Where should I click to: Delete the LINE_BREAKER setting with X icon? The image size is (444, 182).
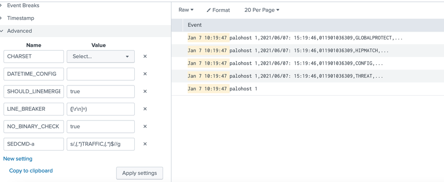[x=145, y=109]
